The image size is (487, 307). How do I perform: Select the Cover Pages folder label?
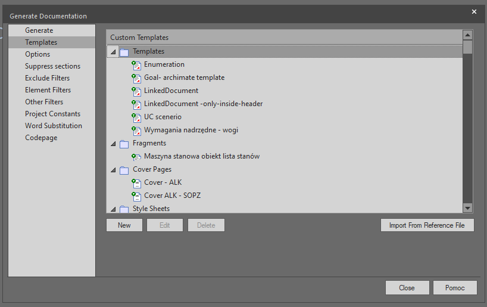152,169
